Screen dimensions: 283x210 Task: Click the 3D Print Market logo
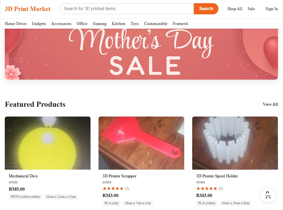(28, 9)
